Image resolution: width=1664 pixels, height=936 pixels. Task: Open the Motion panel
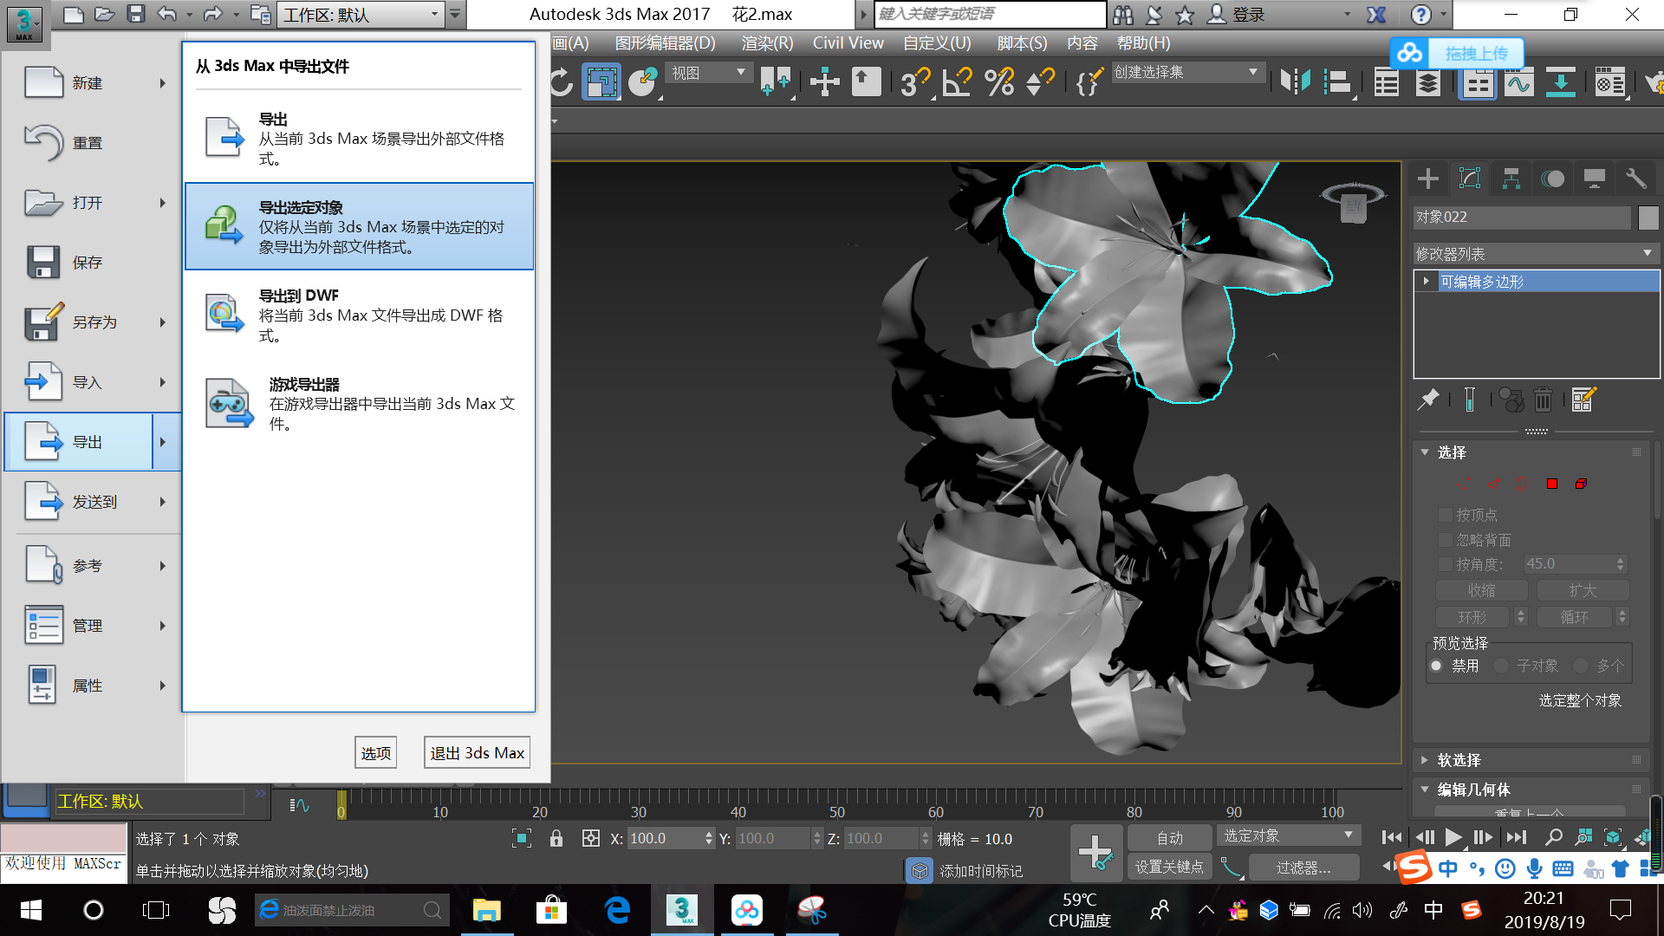(1552, 178)
